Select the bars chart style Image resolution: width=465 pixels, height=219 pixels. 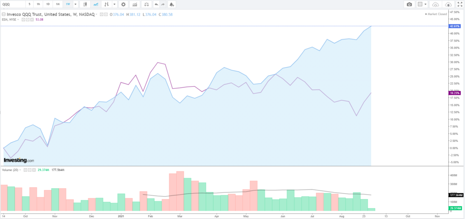click(x=106, y=5)
